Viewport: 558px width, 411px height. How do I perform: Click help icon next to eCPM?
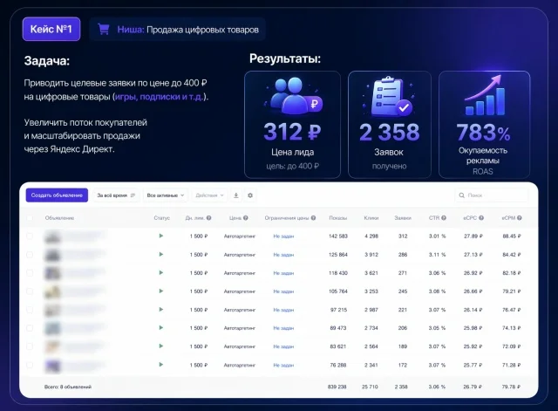tap(520, 218)
